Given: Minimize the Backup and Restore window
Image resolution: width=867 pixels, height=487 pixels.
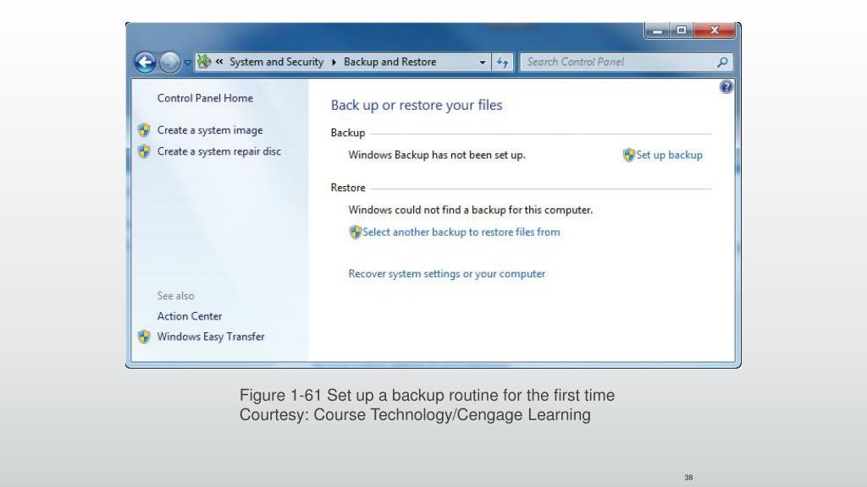Looking at the screenshot, I should tap(657, 31).
